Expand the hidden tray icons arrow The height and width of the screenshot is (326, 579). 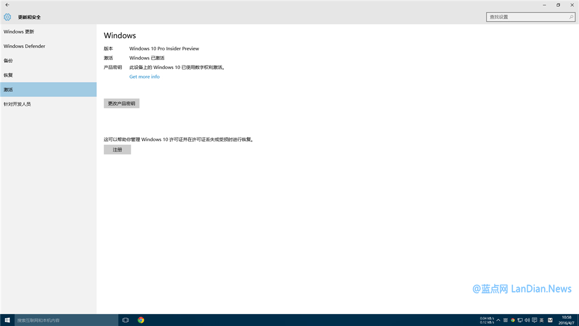(499, 320)
